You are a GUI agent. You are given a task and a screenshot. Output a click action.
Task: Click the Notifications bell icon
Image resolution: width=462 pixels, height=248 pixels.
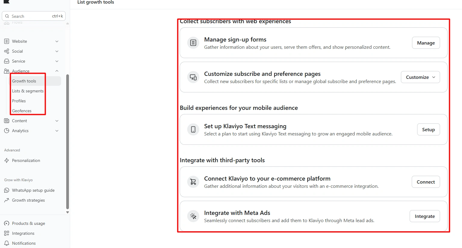(7, 243)
